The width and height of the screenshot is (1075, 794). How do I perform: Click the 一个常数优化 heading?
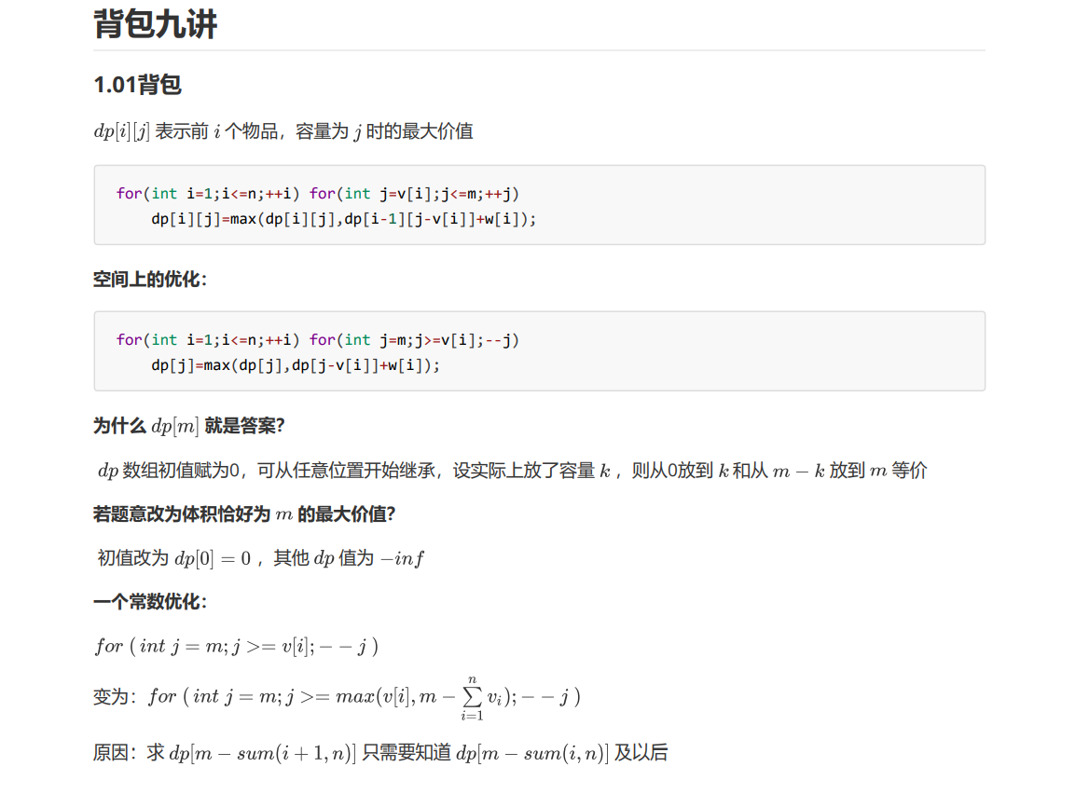pos(150,602)
